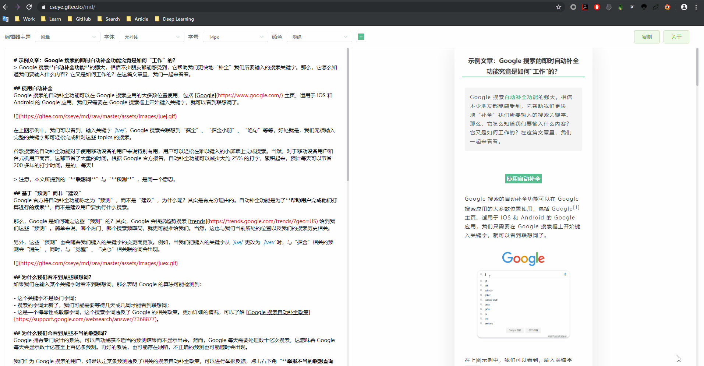The image size is (704, 366).
Task: Click the browser forward arrow
Action: [17, 7]
